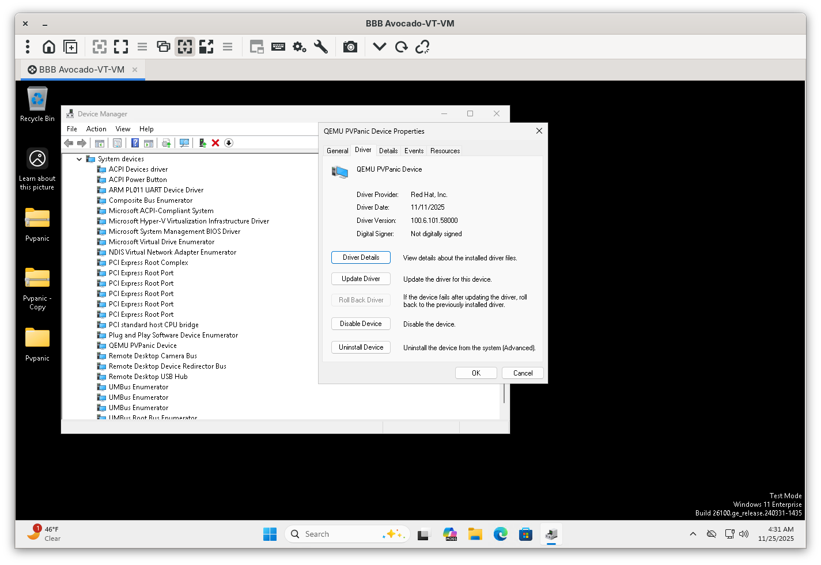
Task: Open the viewer's keyboard icon
Action: pyautogui.click(x=278, y=47)
